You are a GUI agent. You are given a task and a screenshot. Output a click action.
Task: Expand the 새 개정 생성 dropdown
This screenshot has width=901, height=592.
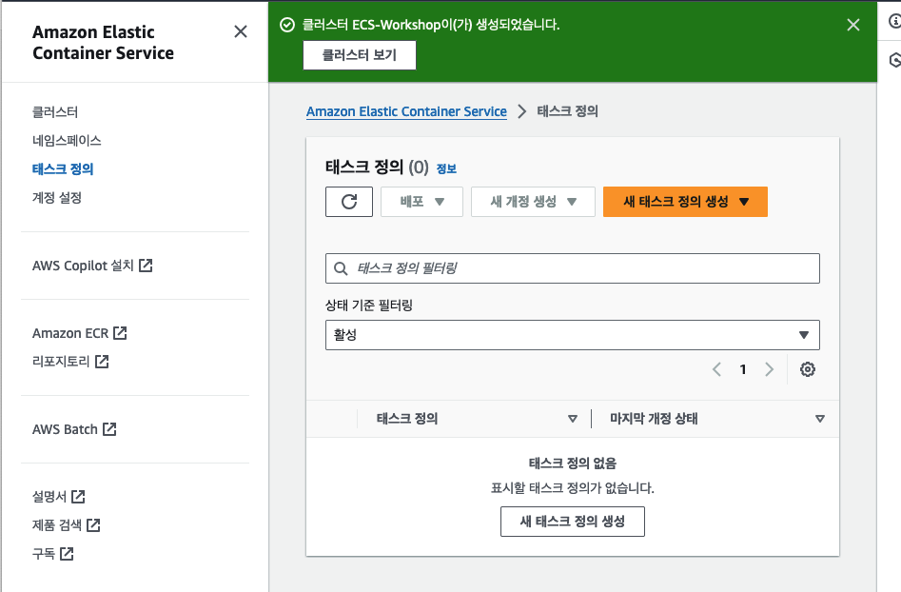click(x=533, y=202)
